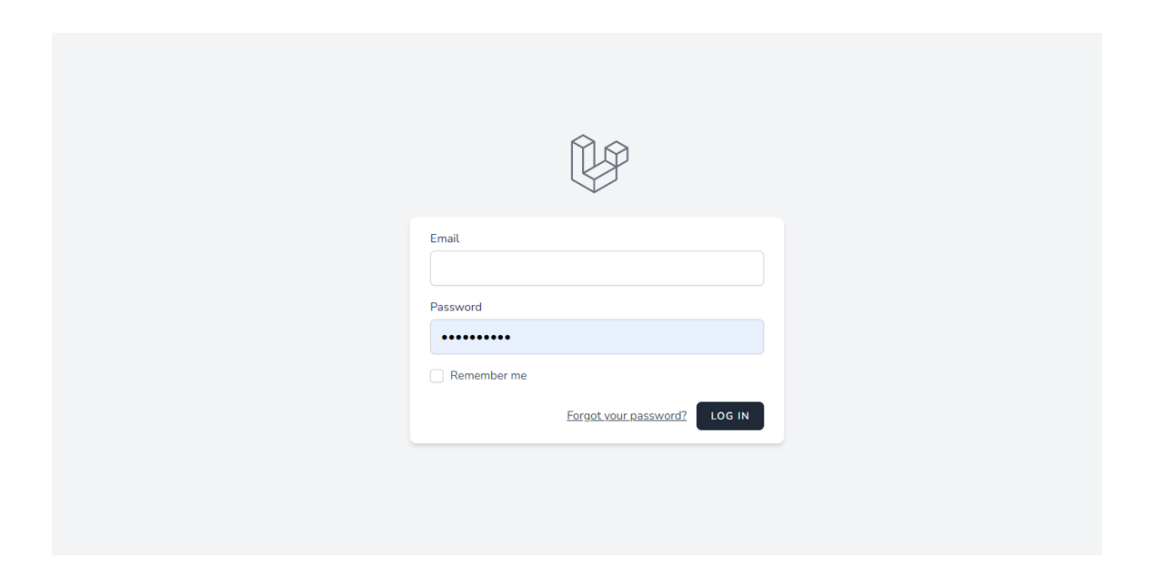Enable the Remember me checkbox
The image size is (1156, 580).
[437, 376]
